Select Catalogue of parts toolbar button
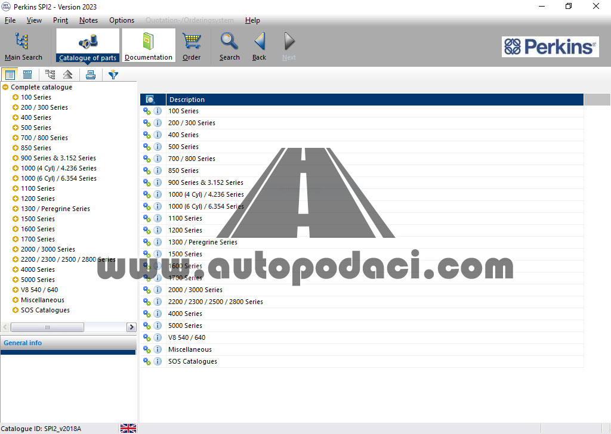Screen dimensions: 611x434 point(88,45)
